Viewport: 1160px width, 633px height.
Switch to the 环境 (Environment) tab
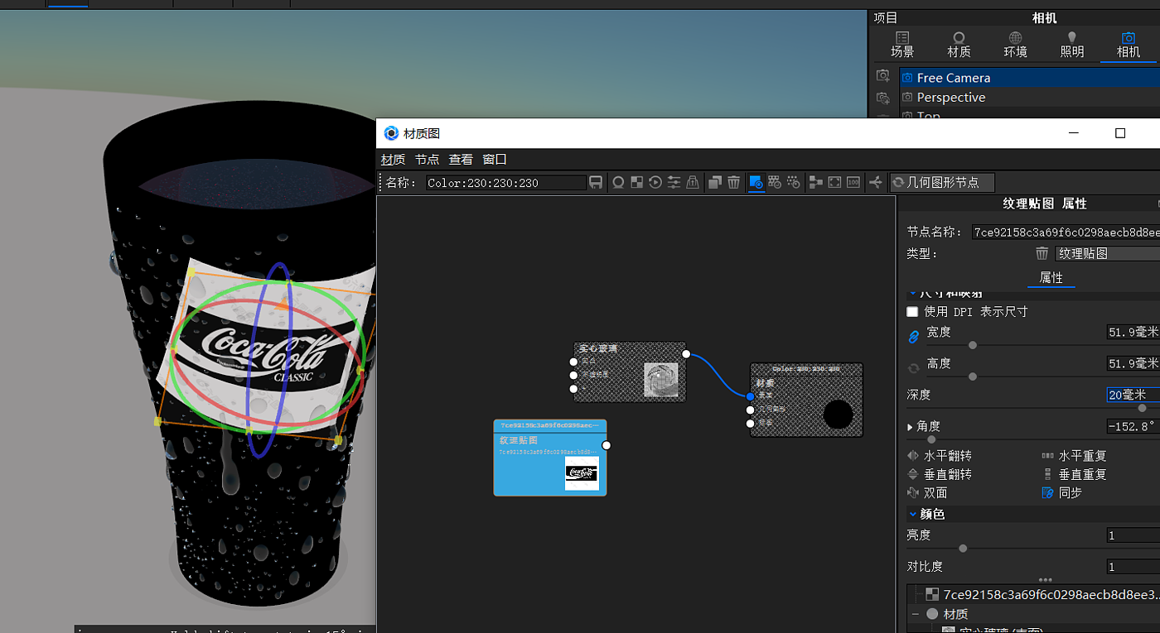coord(1015,45)
